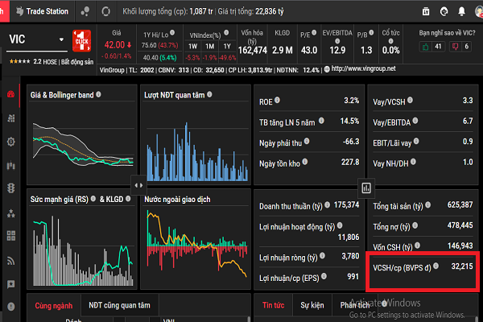The image size is (483, 322).
Task: Expand the VIC ticker dropdown arrow
Action: click(x=61, y=39)
